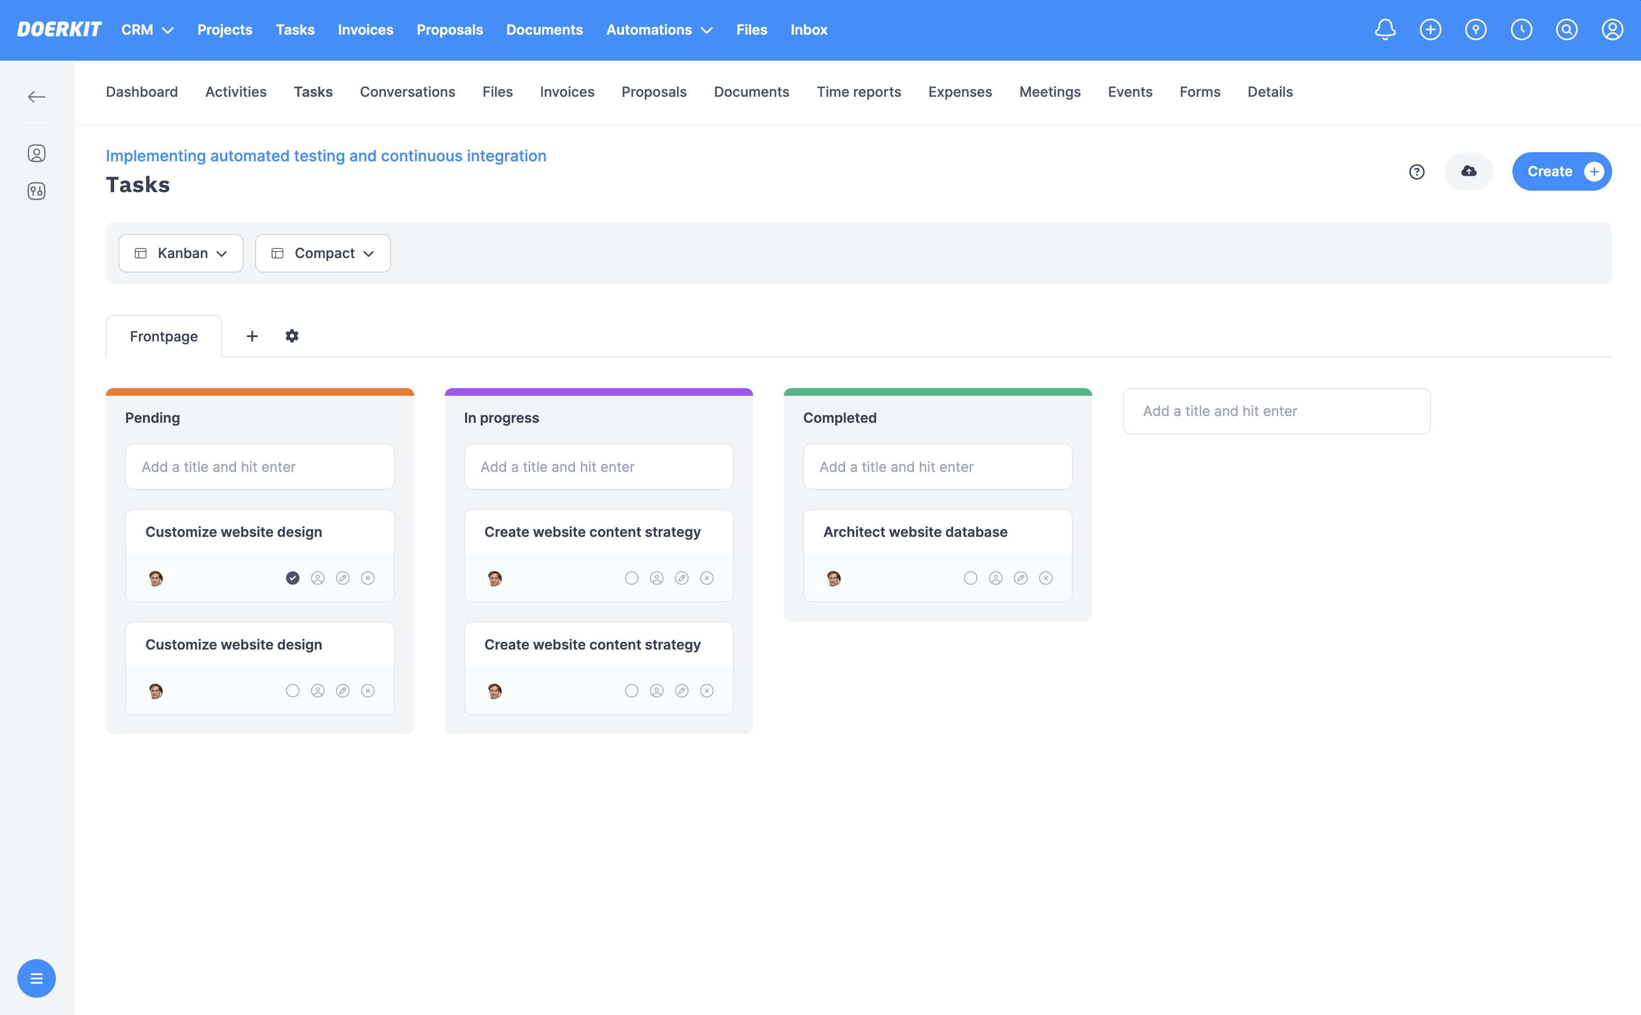
Task: Click the quick add plus icon in header
Action: point(1430,29)
